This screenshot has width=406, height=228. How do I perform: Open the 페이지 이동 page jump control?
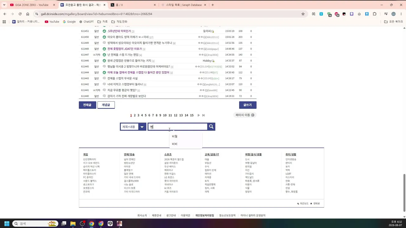(x=245, y=115)
